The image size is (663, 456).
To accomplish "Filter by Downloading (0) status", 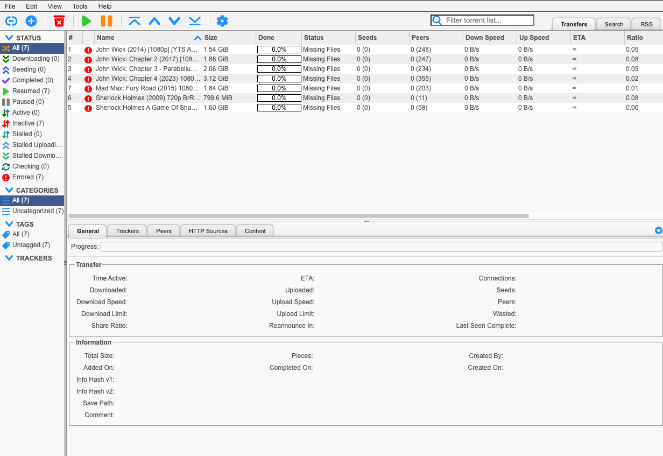I will (x=32, y=59).
